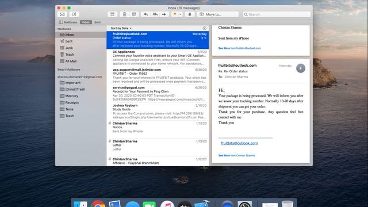Open Google Chrome from the Dock
This screenshot has height=207, width=368.
coord(98,204)
